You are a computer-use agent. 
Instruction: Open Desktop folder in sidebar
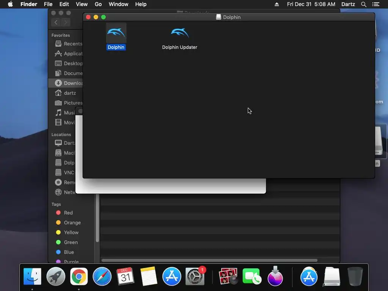point(69,64)
